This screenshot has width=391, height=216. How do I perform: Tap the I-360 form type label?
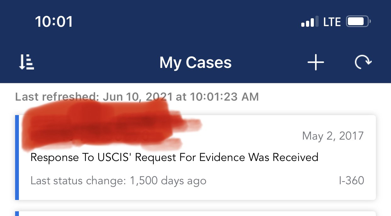tap(351, 180)
